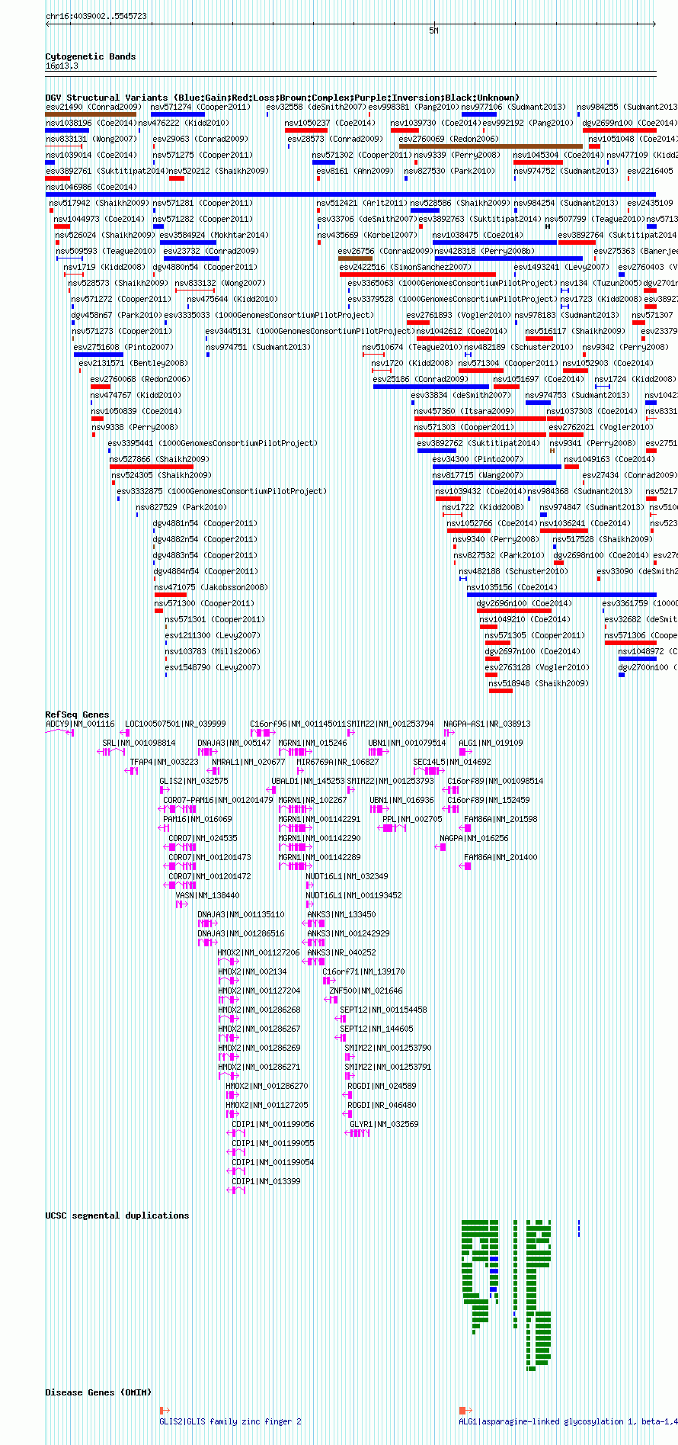
Task: Click the 16p13.3 band label
Action: 62,66
